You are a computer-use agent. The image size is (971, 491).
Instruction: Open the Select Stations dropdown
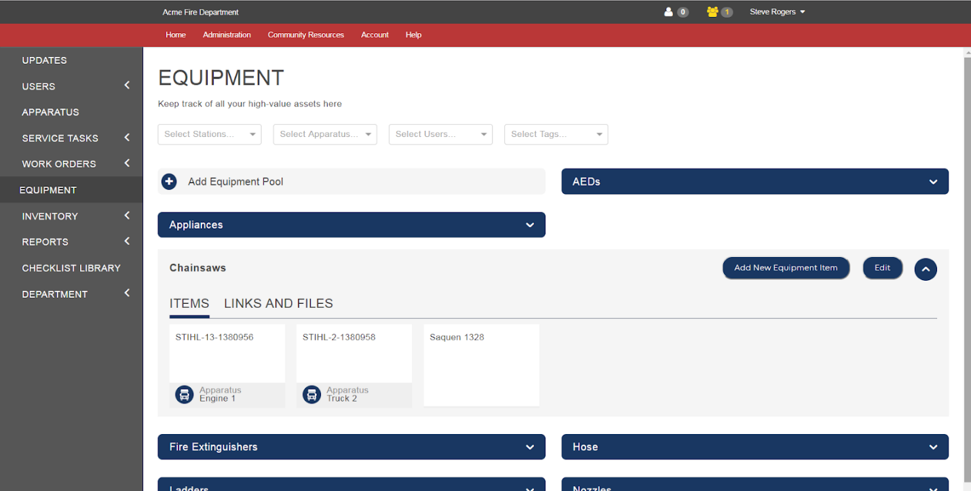point(209,134)
